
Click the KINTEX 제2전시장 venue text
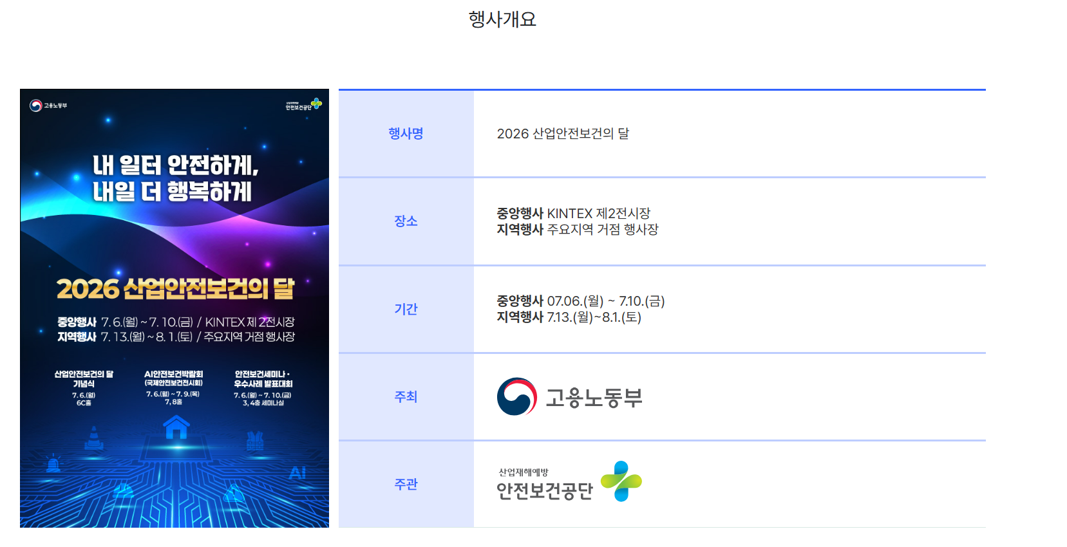coord(599,213)
